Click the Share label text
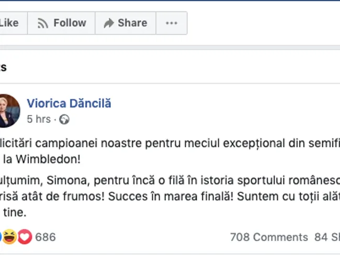Image resolution: width=340 pixels, height=255 pixels. [132, 23]
